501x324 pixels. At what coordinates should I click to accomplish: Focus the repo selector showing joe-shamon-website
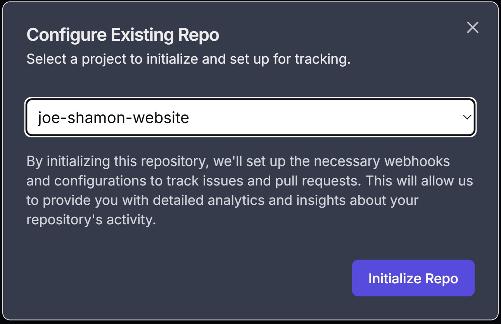[x=250, y=117]
